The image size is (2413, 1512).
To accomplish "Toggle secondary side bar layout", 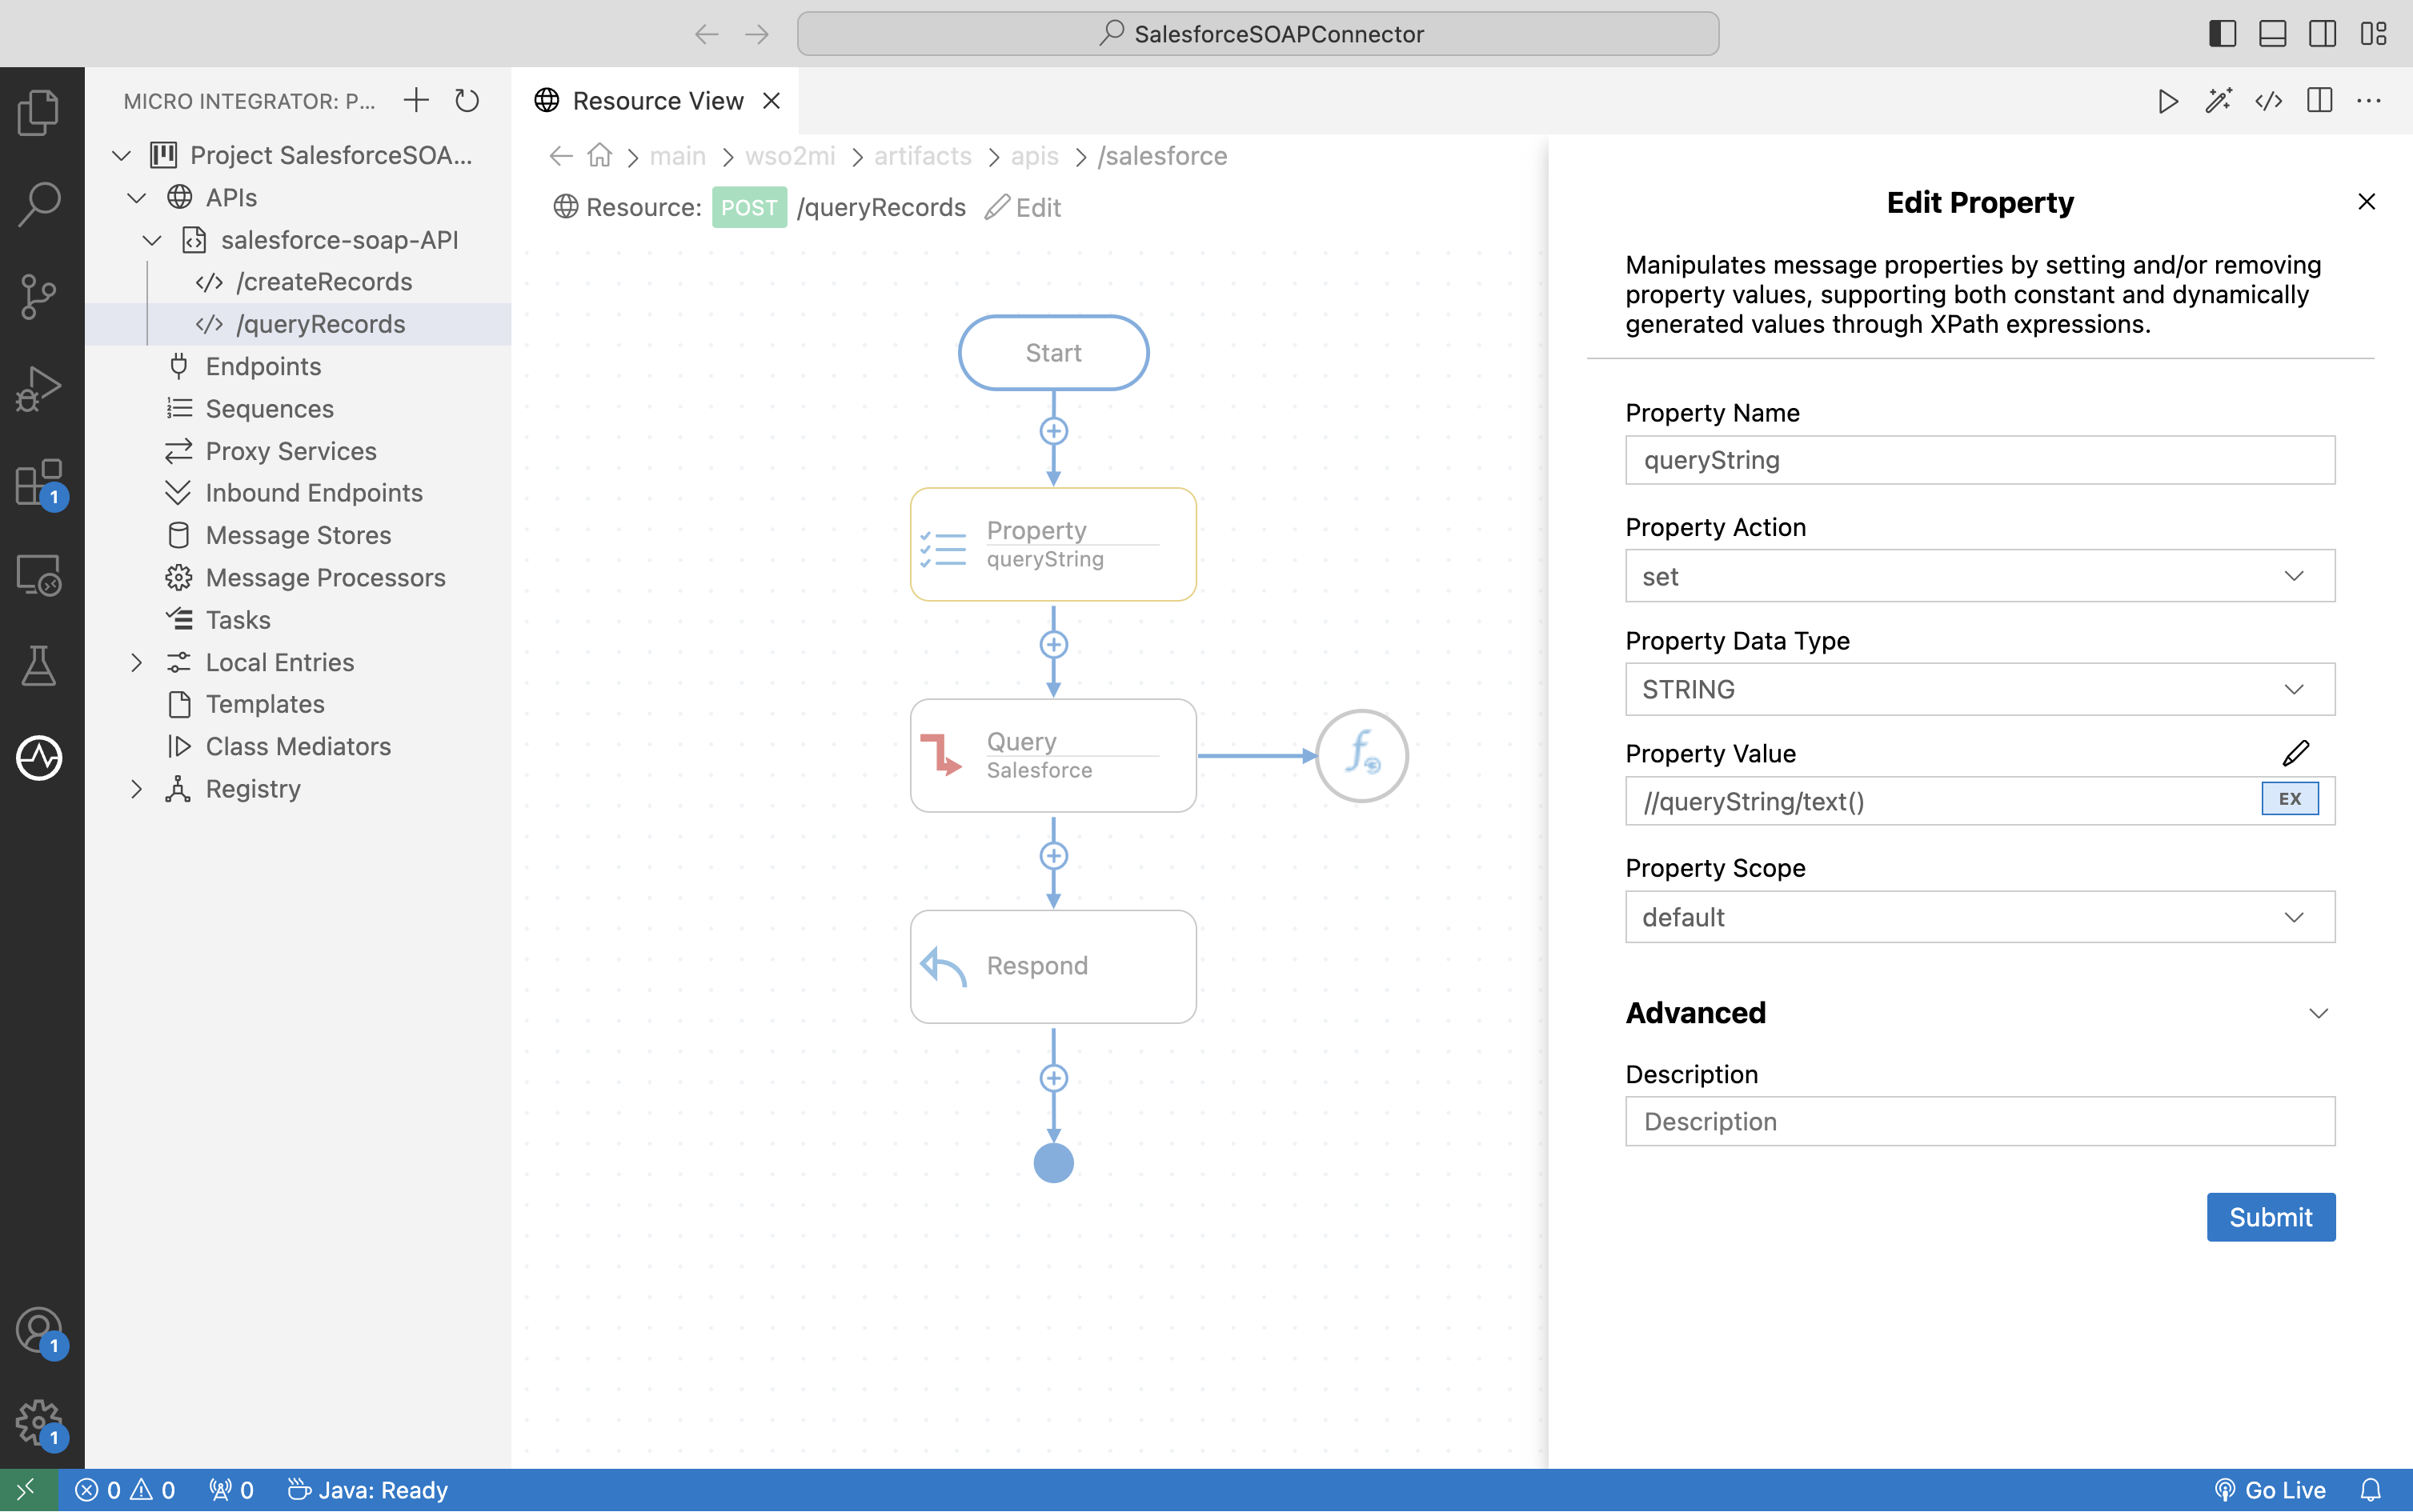I will pos(2322,34).
